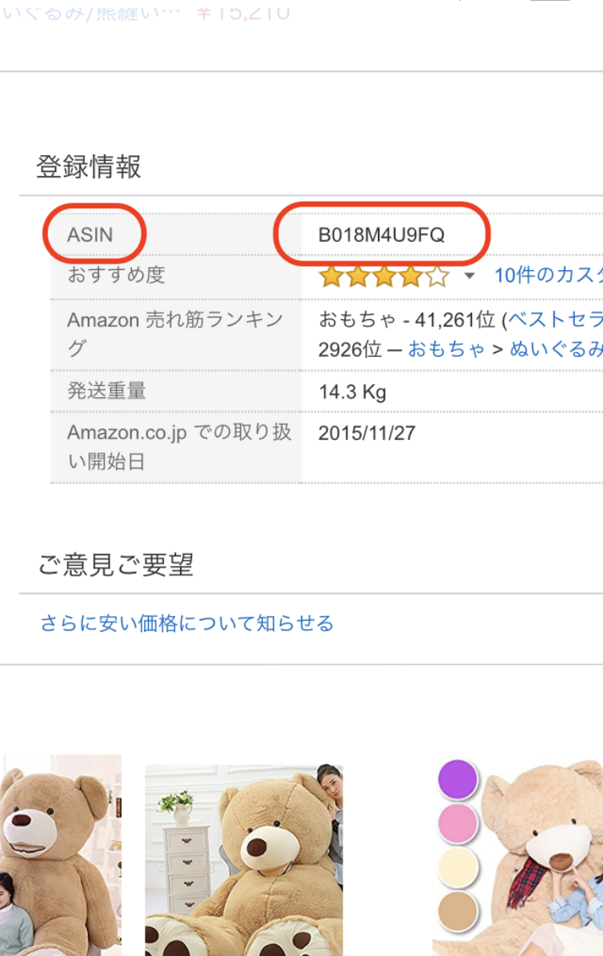Open the ベストセラ link in ranking row
603x956 pixels.
(556, 319)
